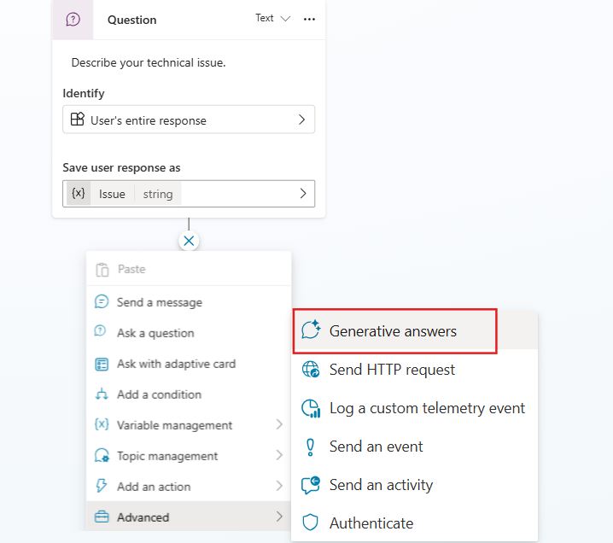Click the Generative answers sparkle icon
613x543 pixels.
[311, 331]
